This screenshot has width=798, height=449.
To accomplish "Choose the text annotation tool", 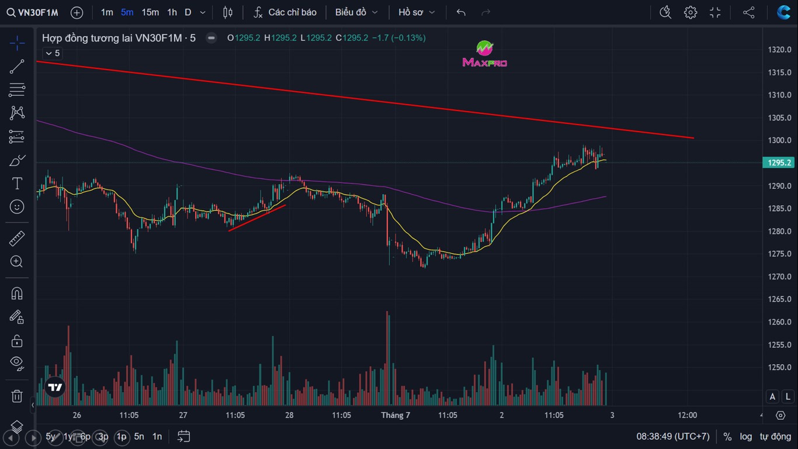I will pos(17,184).
